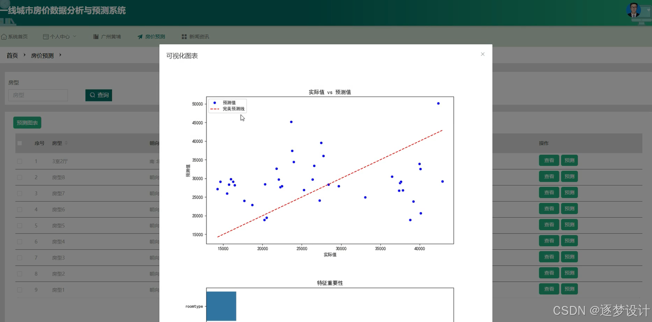This screenshot has width=652, height=322.
Task: Click the roomtype bar in 特征重要性 chart
Action: pyautogui.click(x=221, y=306)
